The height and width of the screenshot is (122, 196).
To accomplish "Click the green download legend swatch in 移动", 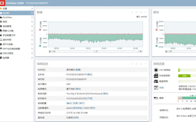I will 157,46.
